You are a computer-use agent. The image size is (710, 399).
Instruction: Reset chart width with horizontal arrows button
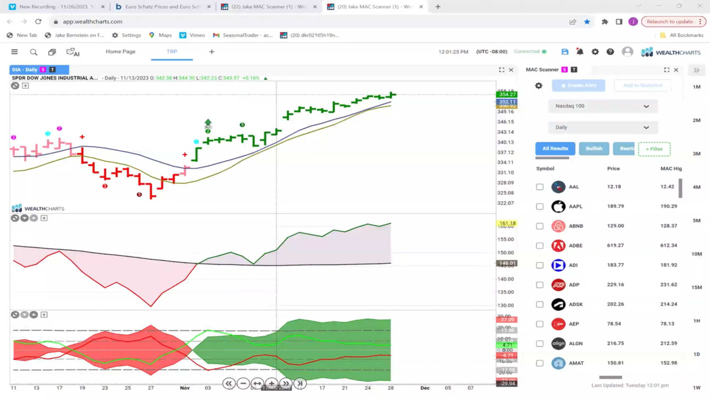(257, 383)
